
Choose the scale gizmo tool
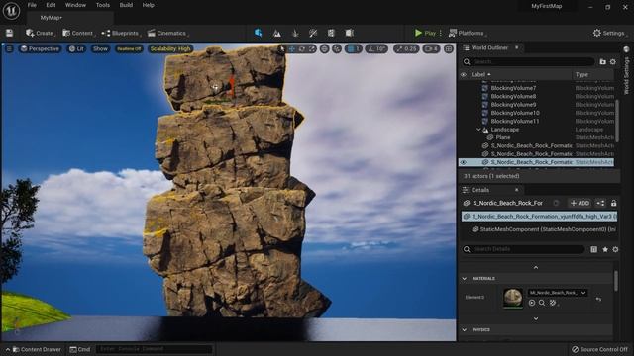(x=312, y=48)
